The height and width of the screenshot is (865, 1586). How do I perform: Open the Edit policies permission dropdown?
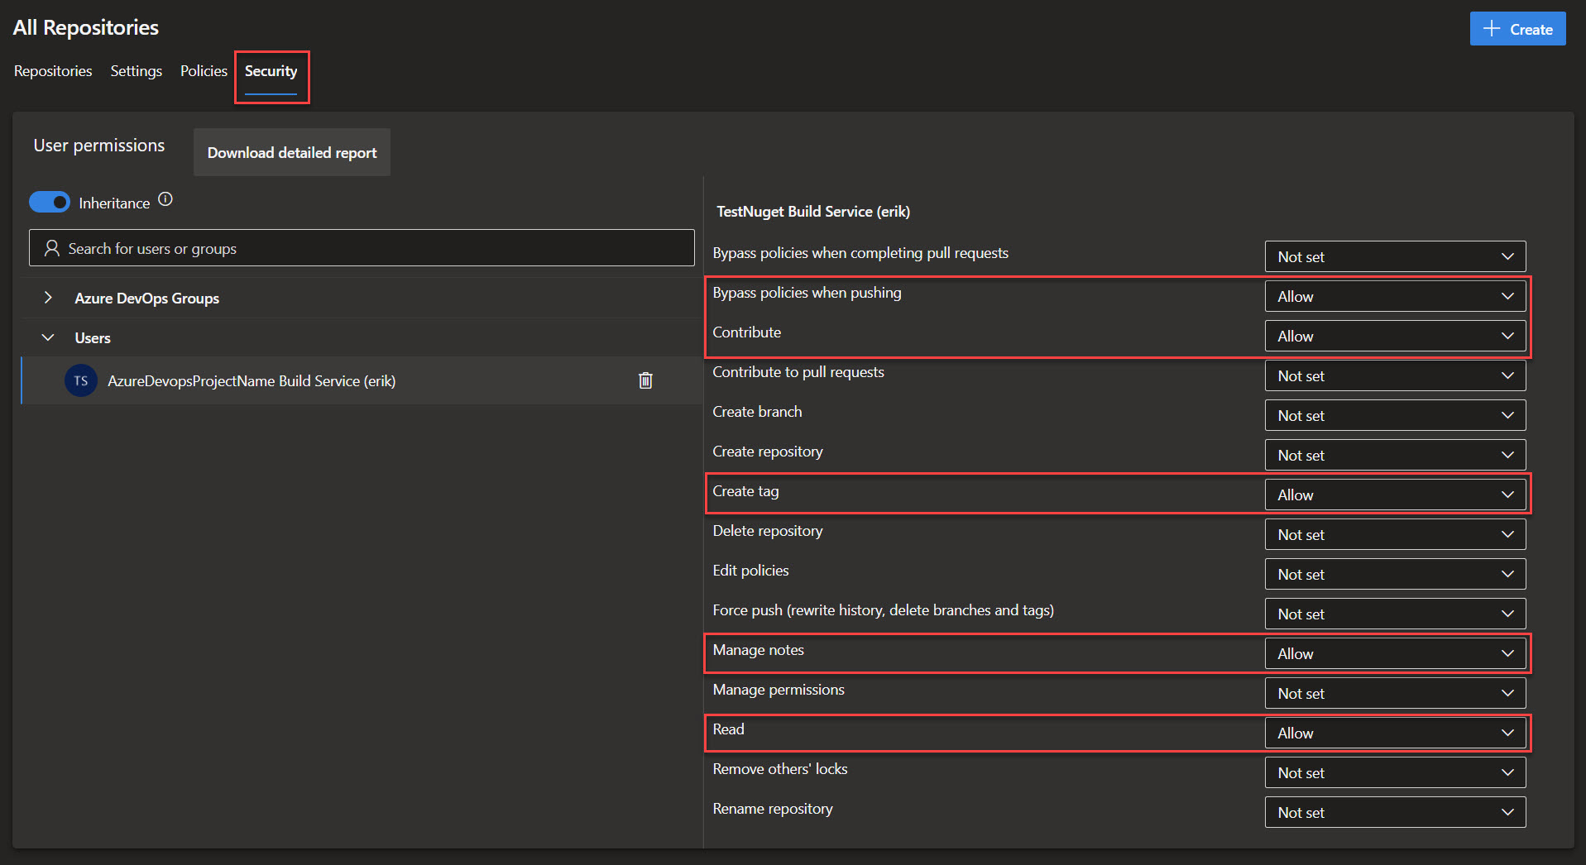coord(1395,574)
